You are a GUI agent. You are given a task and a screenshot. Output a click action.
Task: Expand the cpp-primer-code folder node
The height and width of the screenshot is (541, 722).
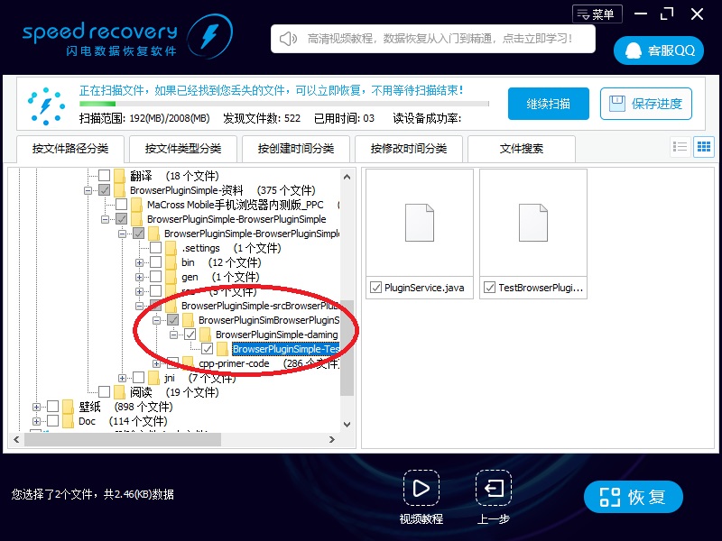click(x=157, y=363)
